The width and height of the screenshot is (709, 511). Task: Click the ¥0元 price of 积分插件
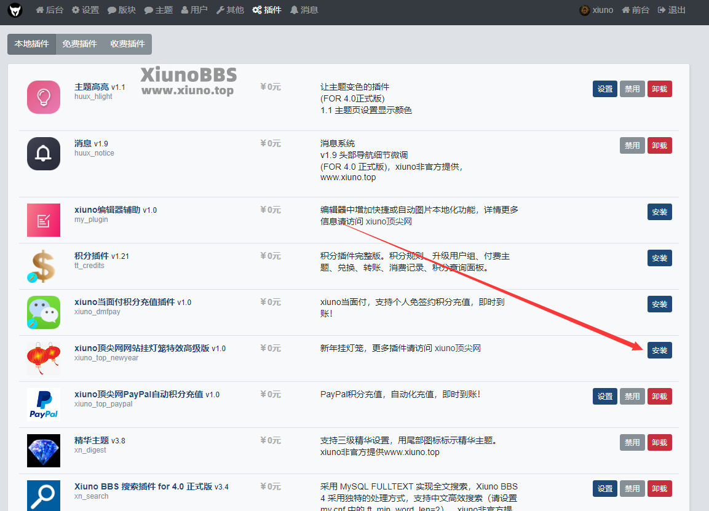(x=271, y=256)
